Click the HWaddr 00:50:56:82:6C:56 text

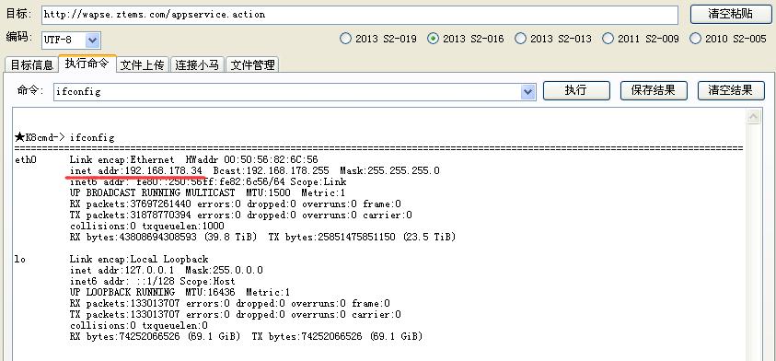(252, 160)
